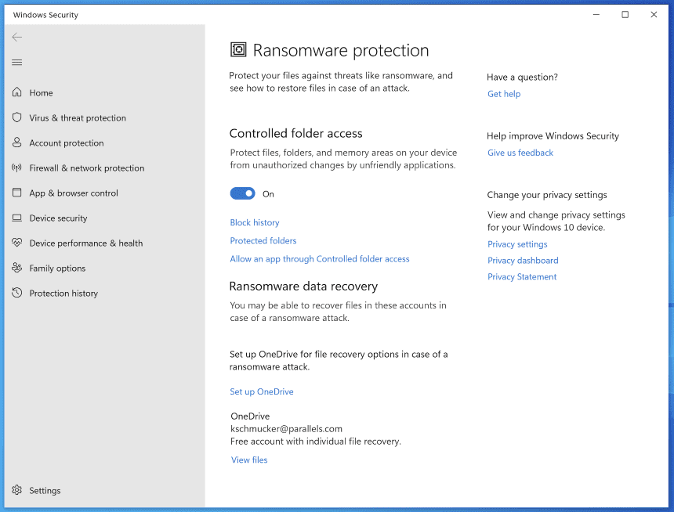Open Device security page
This screenshot has width=674, height=512.
58,218
